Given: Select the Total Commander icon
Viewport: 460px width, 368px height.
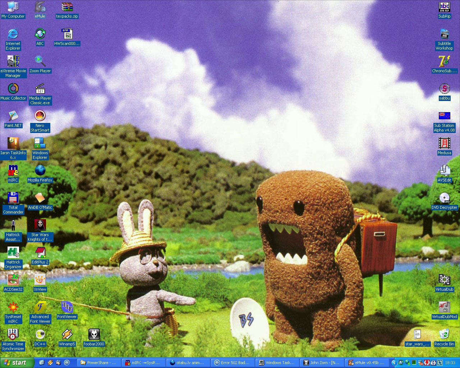Looking at the screenshot, I should tap(13, 203).
